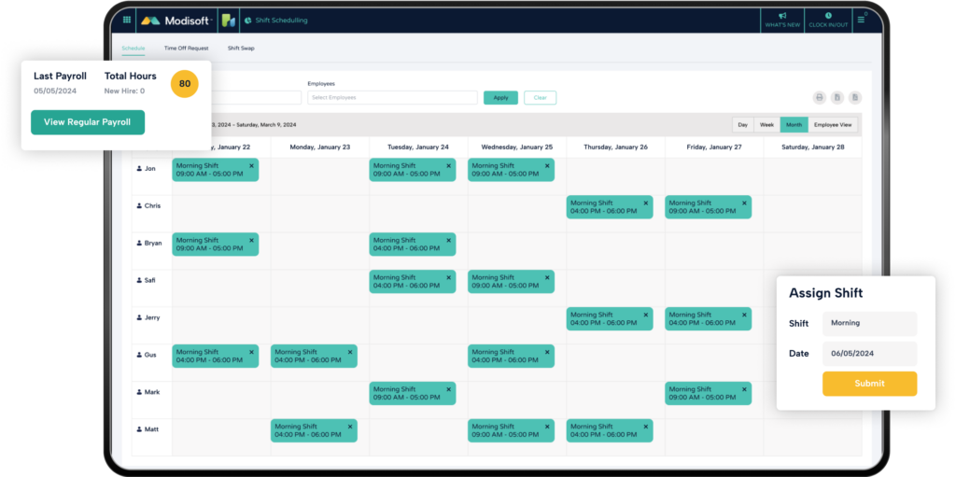
Task: Click the yellow 80 total hours badge
Action: [x=185, y=84]
